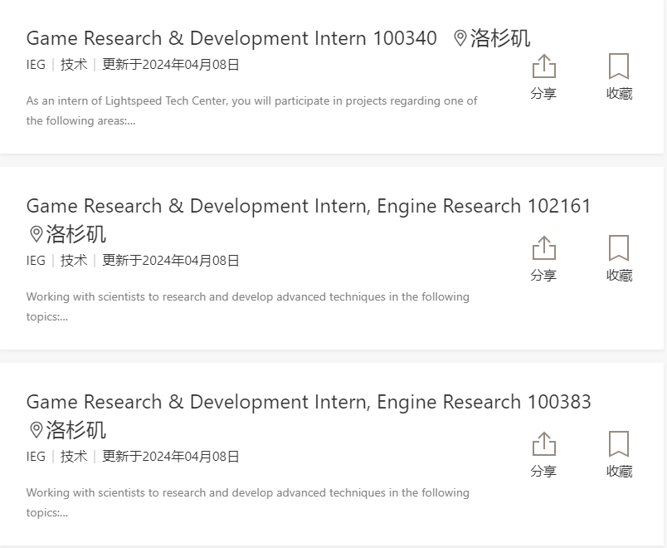Open Engine Research 100383 job title
Image resolution: width=667 pixels, height=548 pixels.
(309, 403)
